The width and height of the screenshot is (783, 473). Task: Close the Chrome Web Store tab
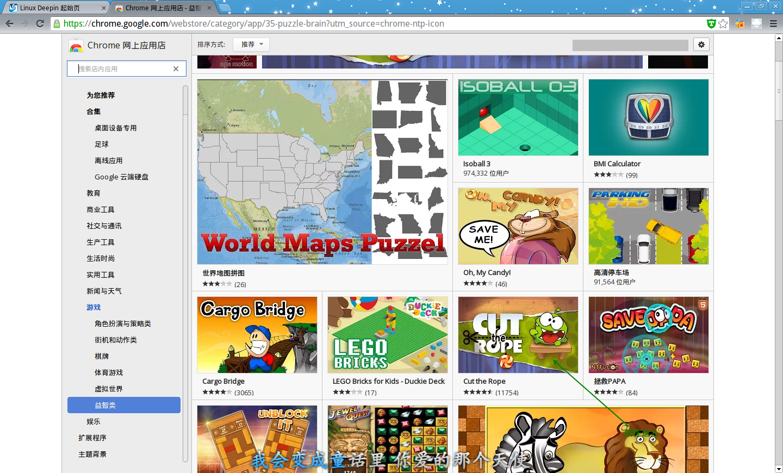point(209,8)
